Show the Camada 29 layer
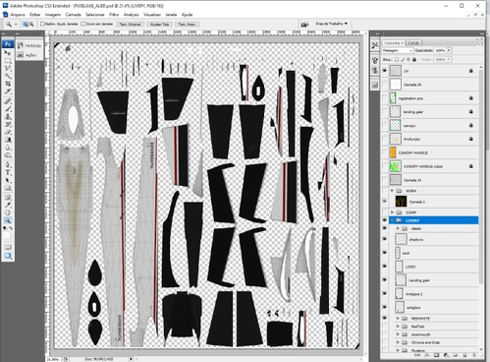This screenshot has height=362, width=490. point(385,85)
